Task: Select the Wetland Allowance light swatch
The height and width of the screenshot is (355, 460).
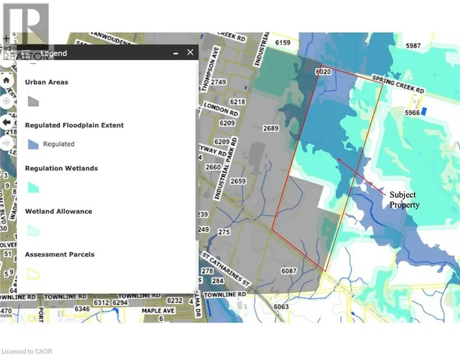Action: click(x=33, y=230)
